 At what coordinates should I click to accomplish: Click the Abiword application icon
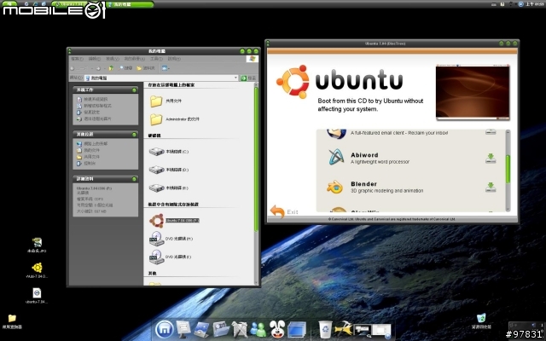coord(336,157)
